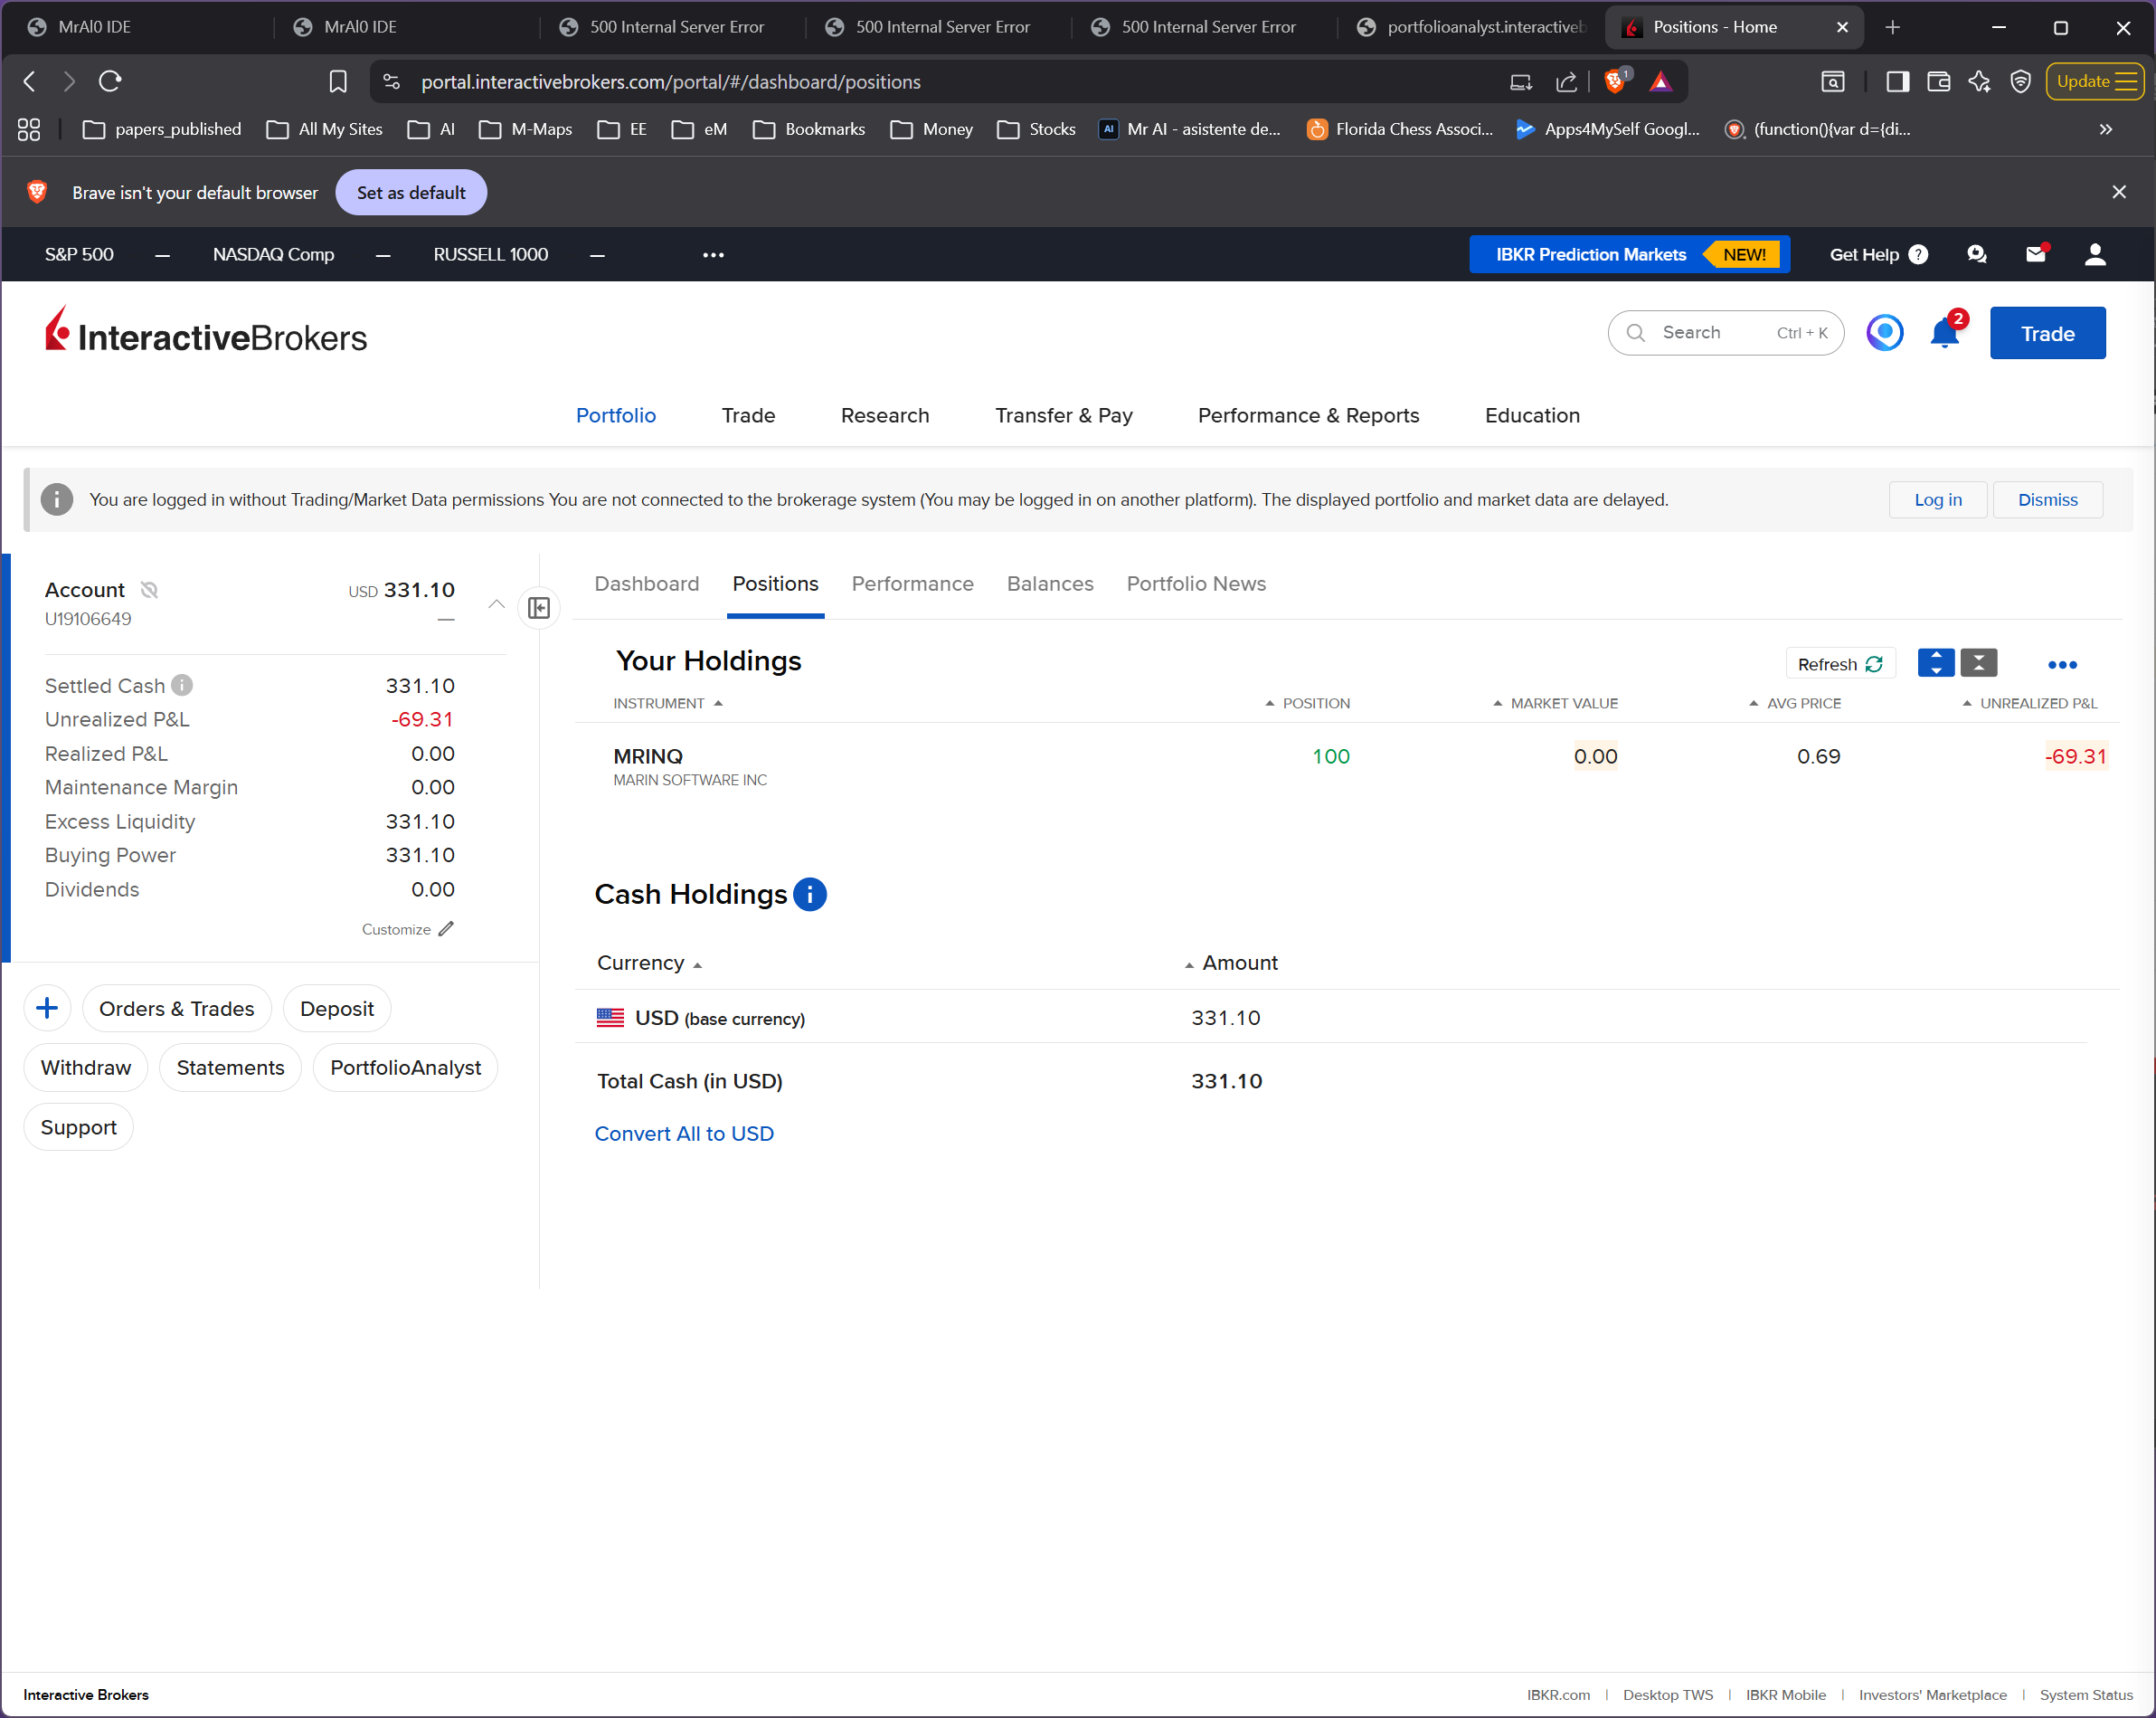The height and width of the screenshot is (1718, 2156).
Task: Open the notifications bell icon
Action: tap(1945, 333)
